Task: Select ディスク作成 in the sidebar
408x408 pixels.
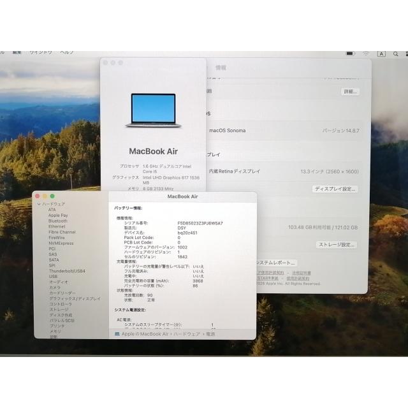Action: click(61, 315)
